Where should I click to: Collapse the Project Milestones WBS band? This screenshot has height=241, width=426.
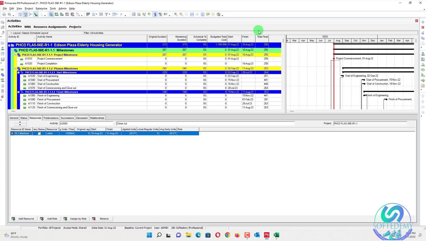click(x=15, y=55)
